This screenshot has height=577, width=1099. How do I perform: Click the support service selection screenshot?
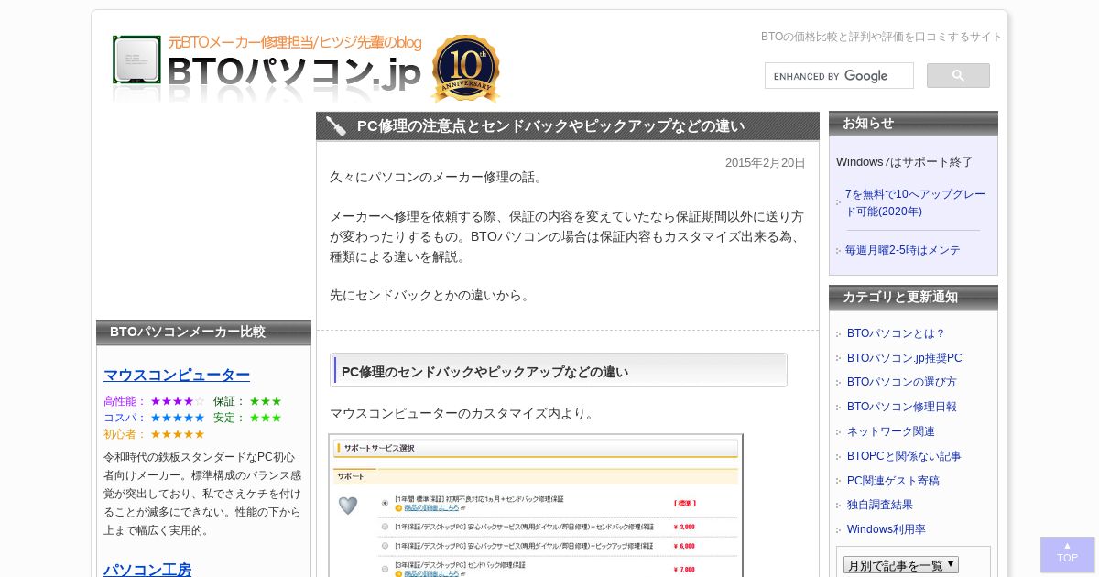536,506
